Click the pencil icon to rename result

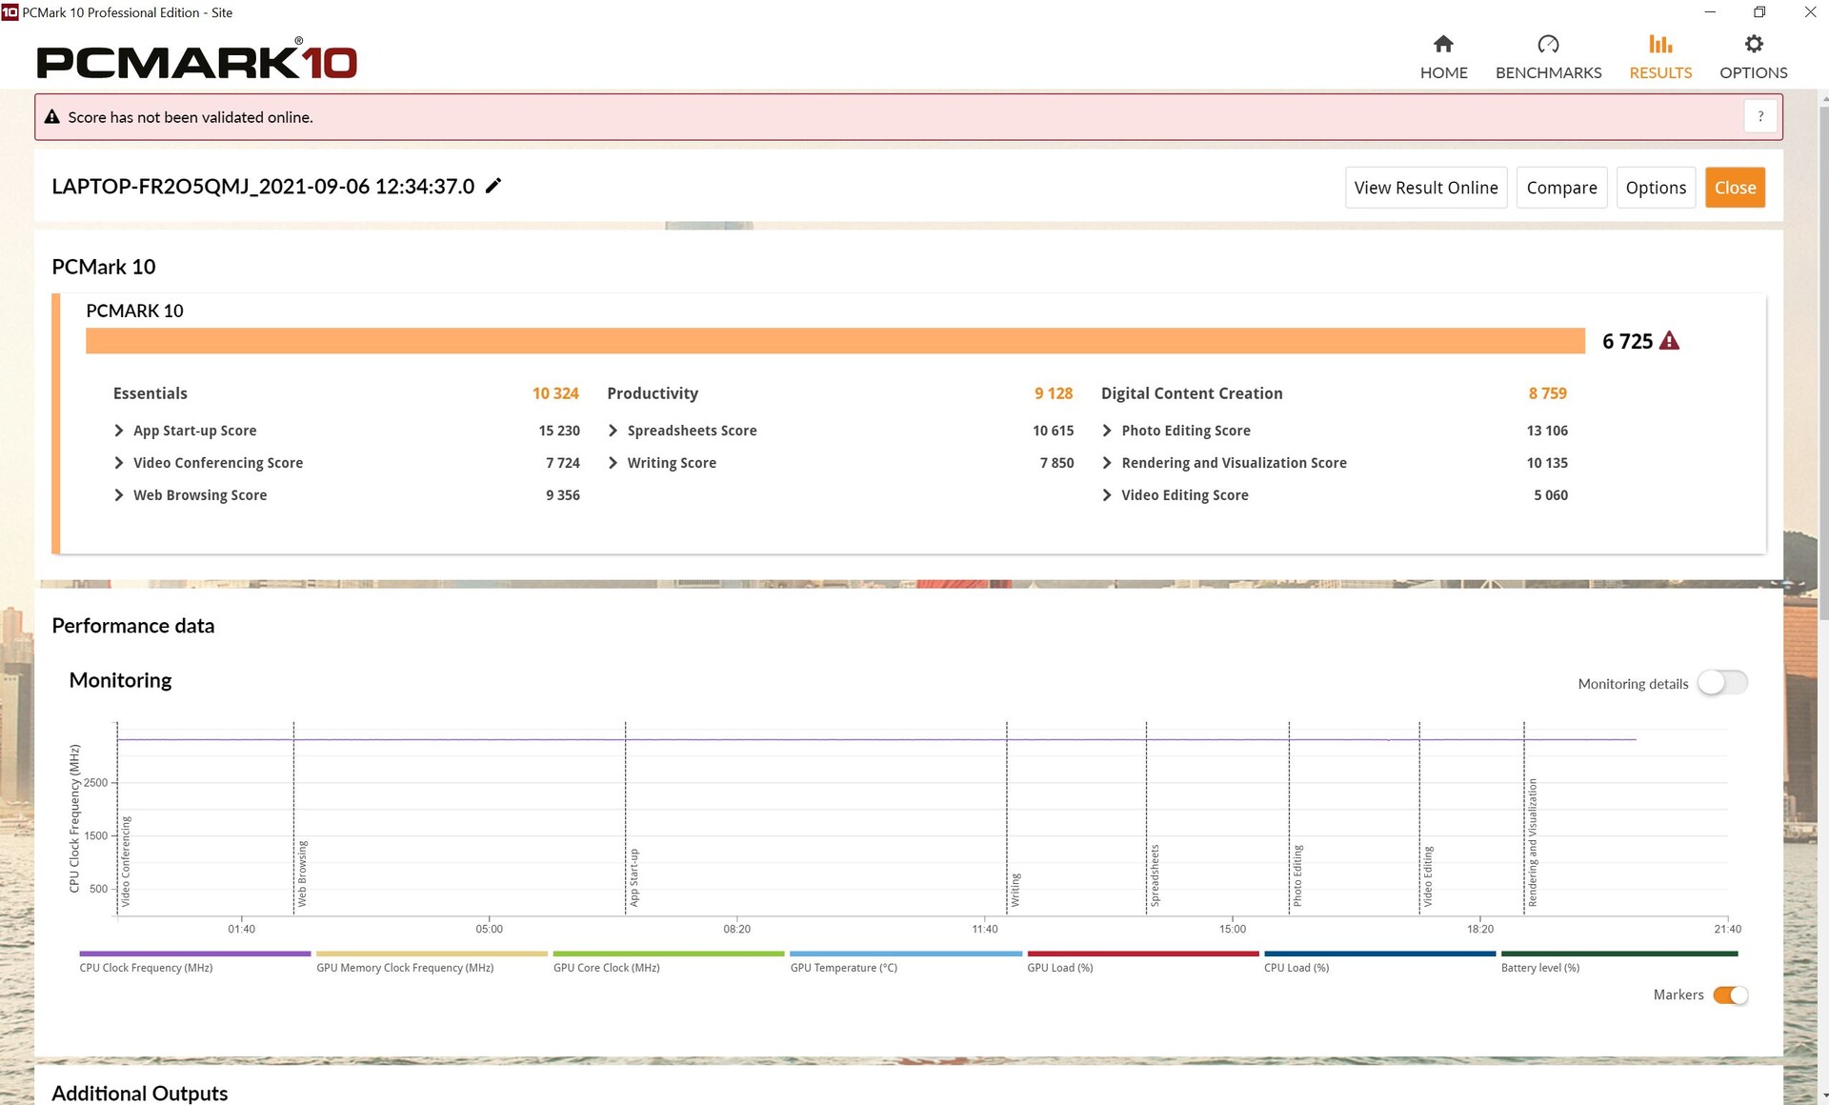coord(493,186)
